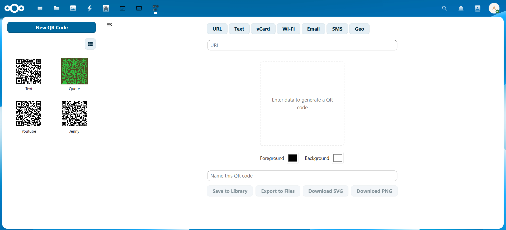
Task: Open the Jenny QR code thumbnail
Action: [x=74, y=114]
